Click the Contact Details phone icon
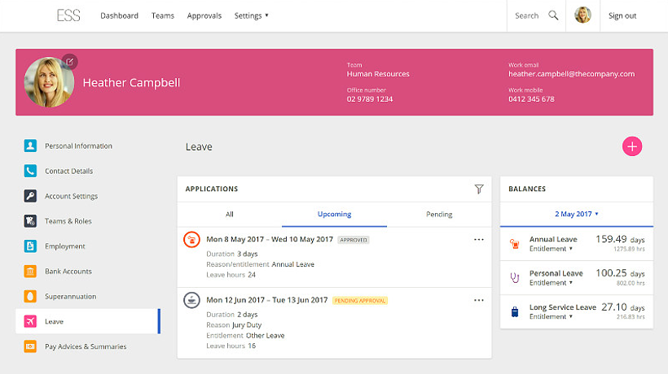The width and height of the screenshot is (668, 374). tap(30, 171)
